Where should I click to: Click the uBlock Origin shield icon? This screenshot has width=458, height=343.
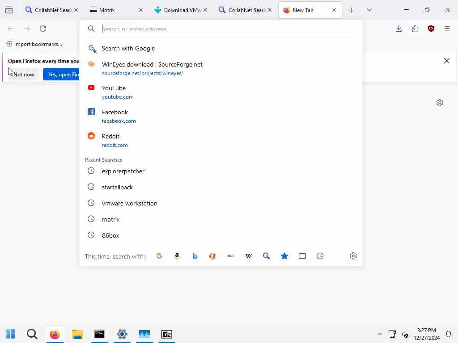[431, 29]
